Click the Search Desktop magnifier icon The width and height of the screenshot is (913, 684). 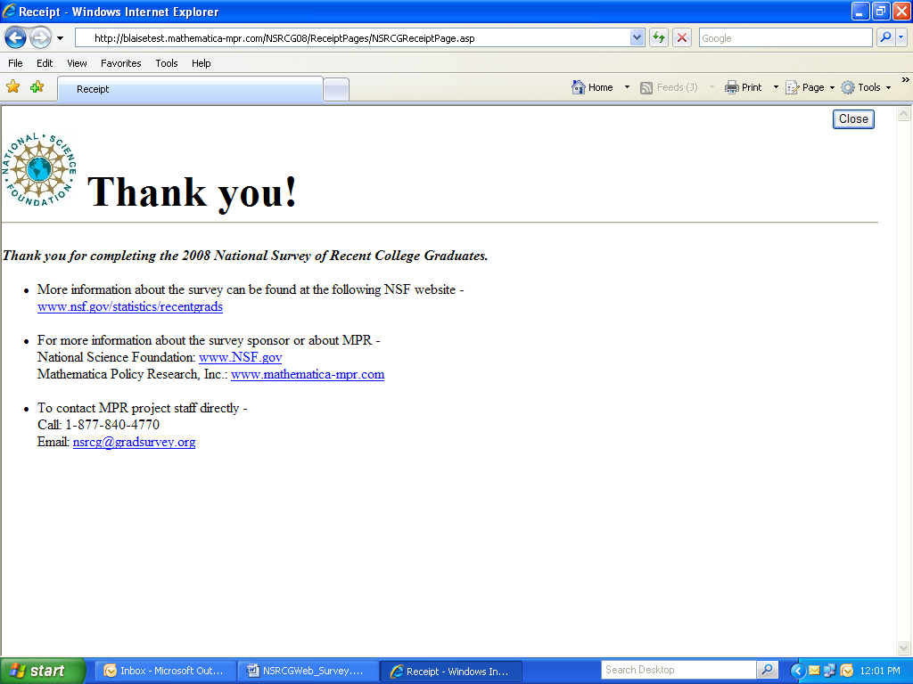pos(767,670)
